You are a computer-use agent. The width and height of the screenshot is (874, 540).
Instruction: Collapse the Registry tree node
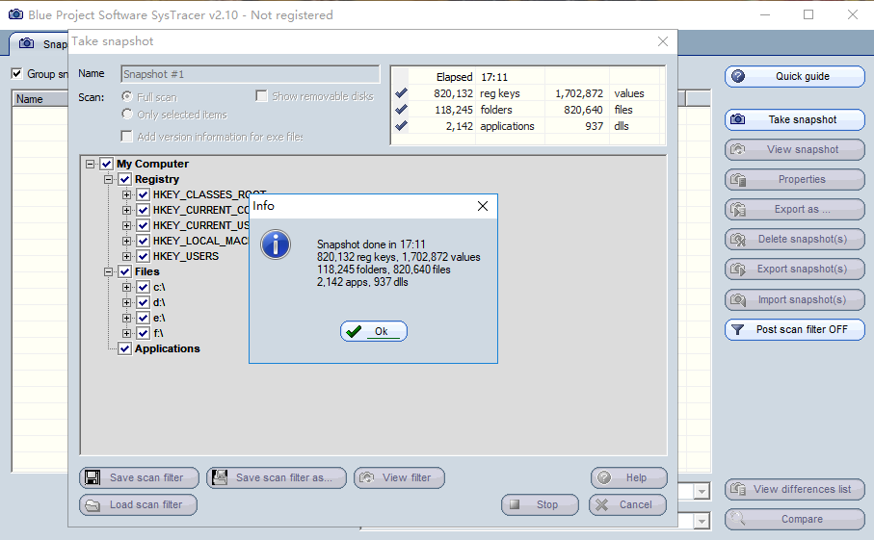click(108, 179)
